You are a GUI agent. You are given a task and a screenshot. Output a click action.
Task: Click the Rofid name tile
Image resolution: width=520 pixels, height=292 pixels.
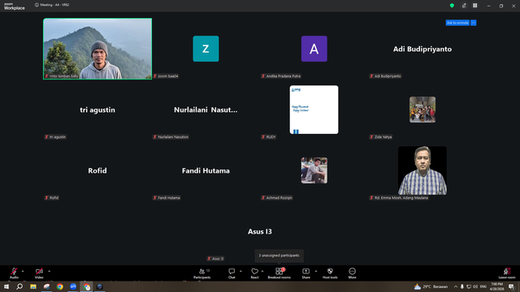(x=97, y=171)
